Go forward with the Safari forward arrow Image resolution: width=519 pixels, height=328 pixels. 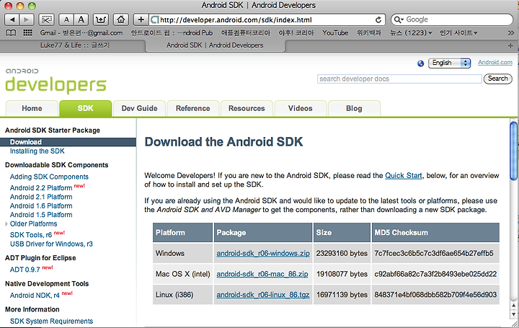(27, 20)
